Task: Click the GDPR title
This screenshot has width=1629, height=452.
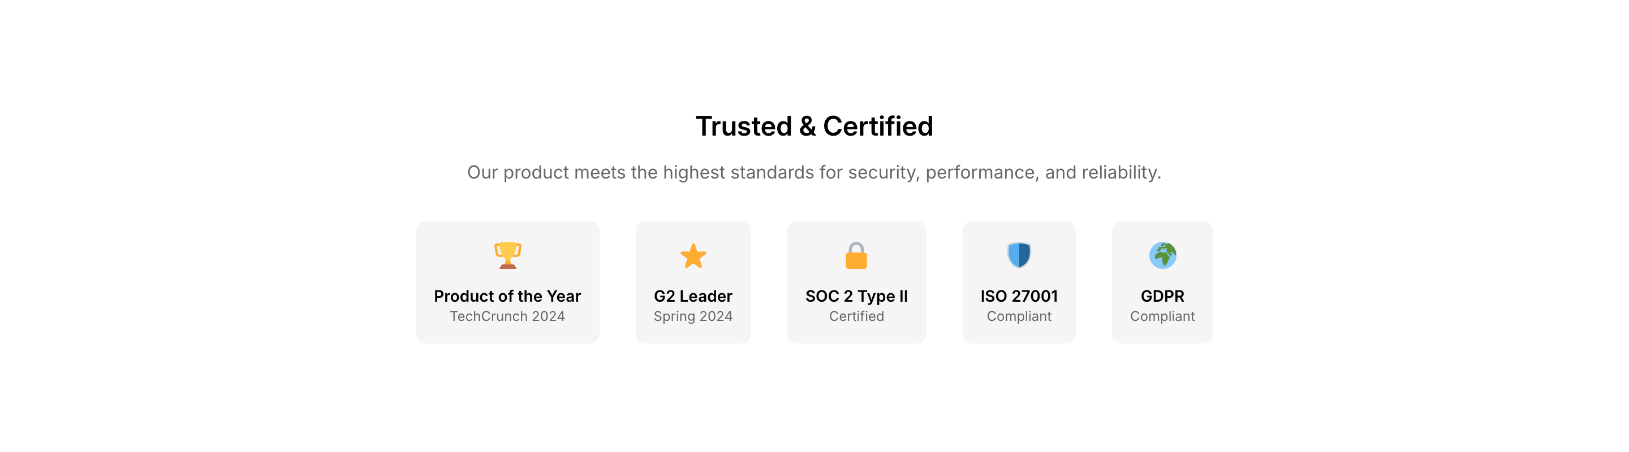Action: [1162, 296]
